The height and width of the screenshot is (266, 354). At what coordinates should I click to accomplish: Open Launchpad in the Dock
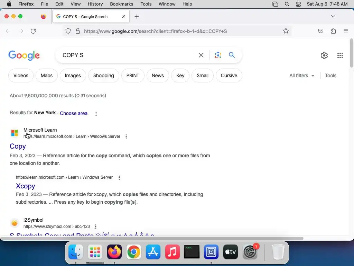95,252
